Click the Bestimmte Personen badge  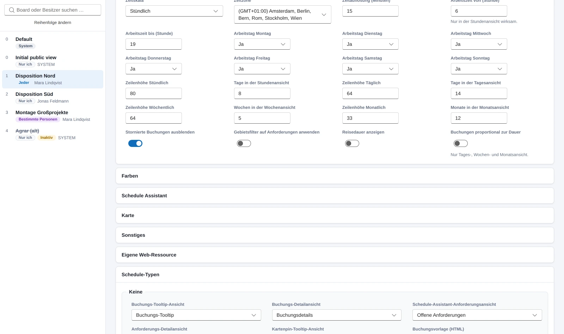click(38, 119)
